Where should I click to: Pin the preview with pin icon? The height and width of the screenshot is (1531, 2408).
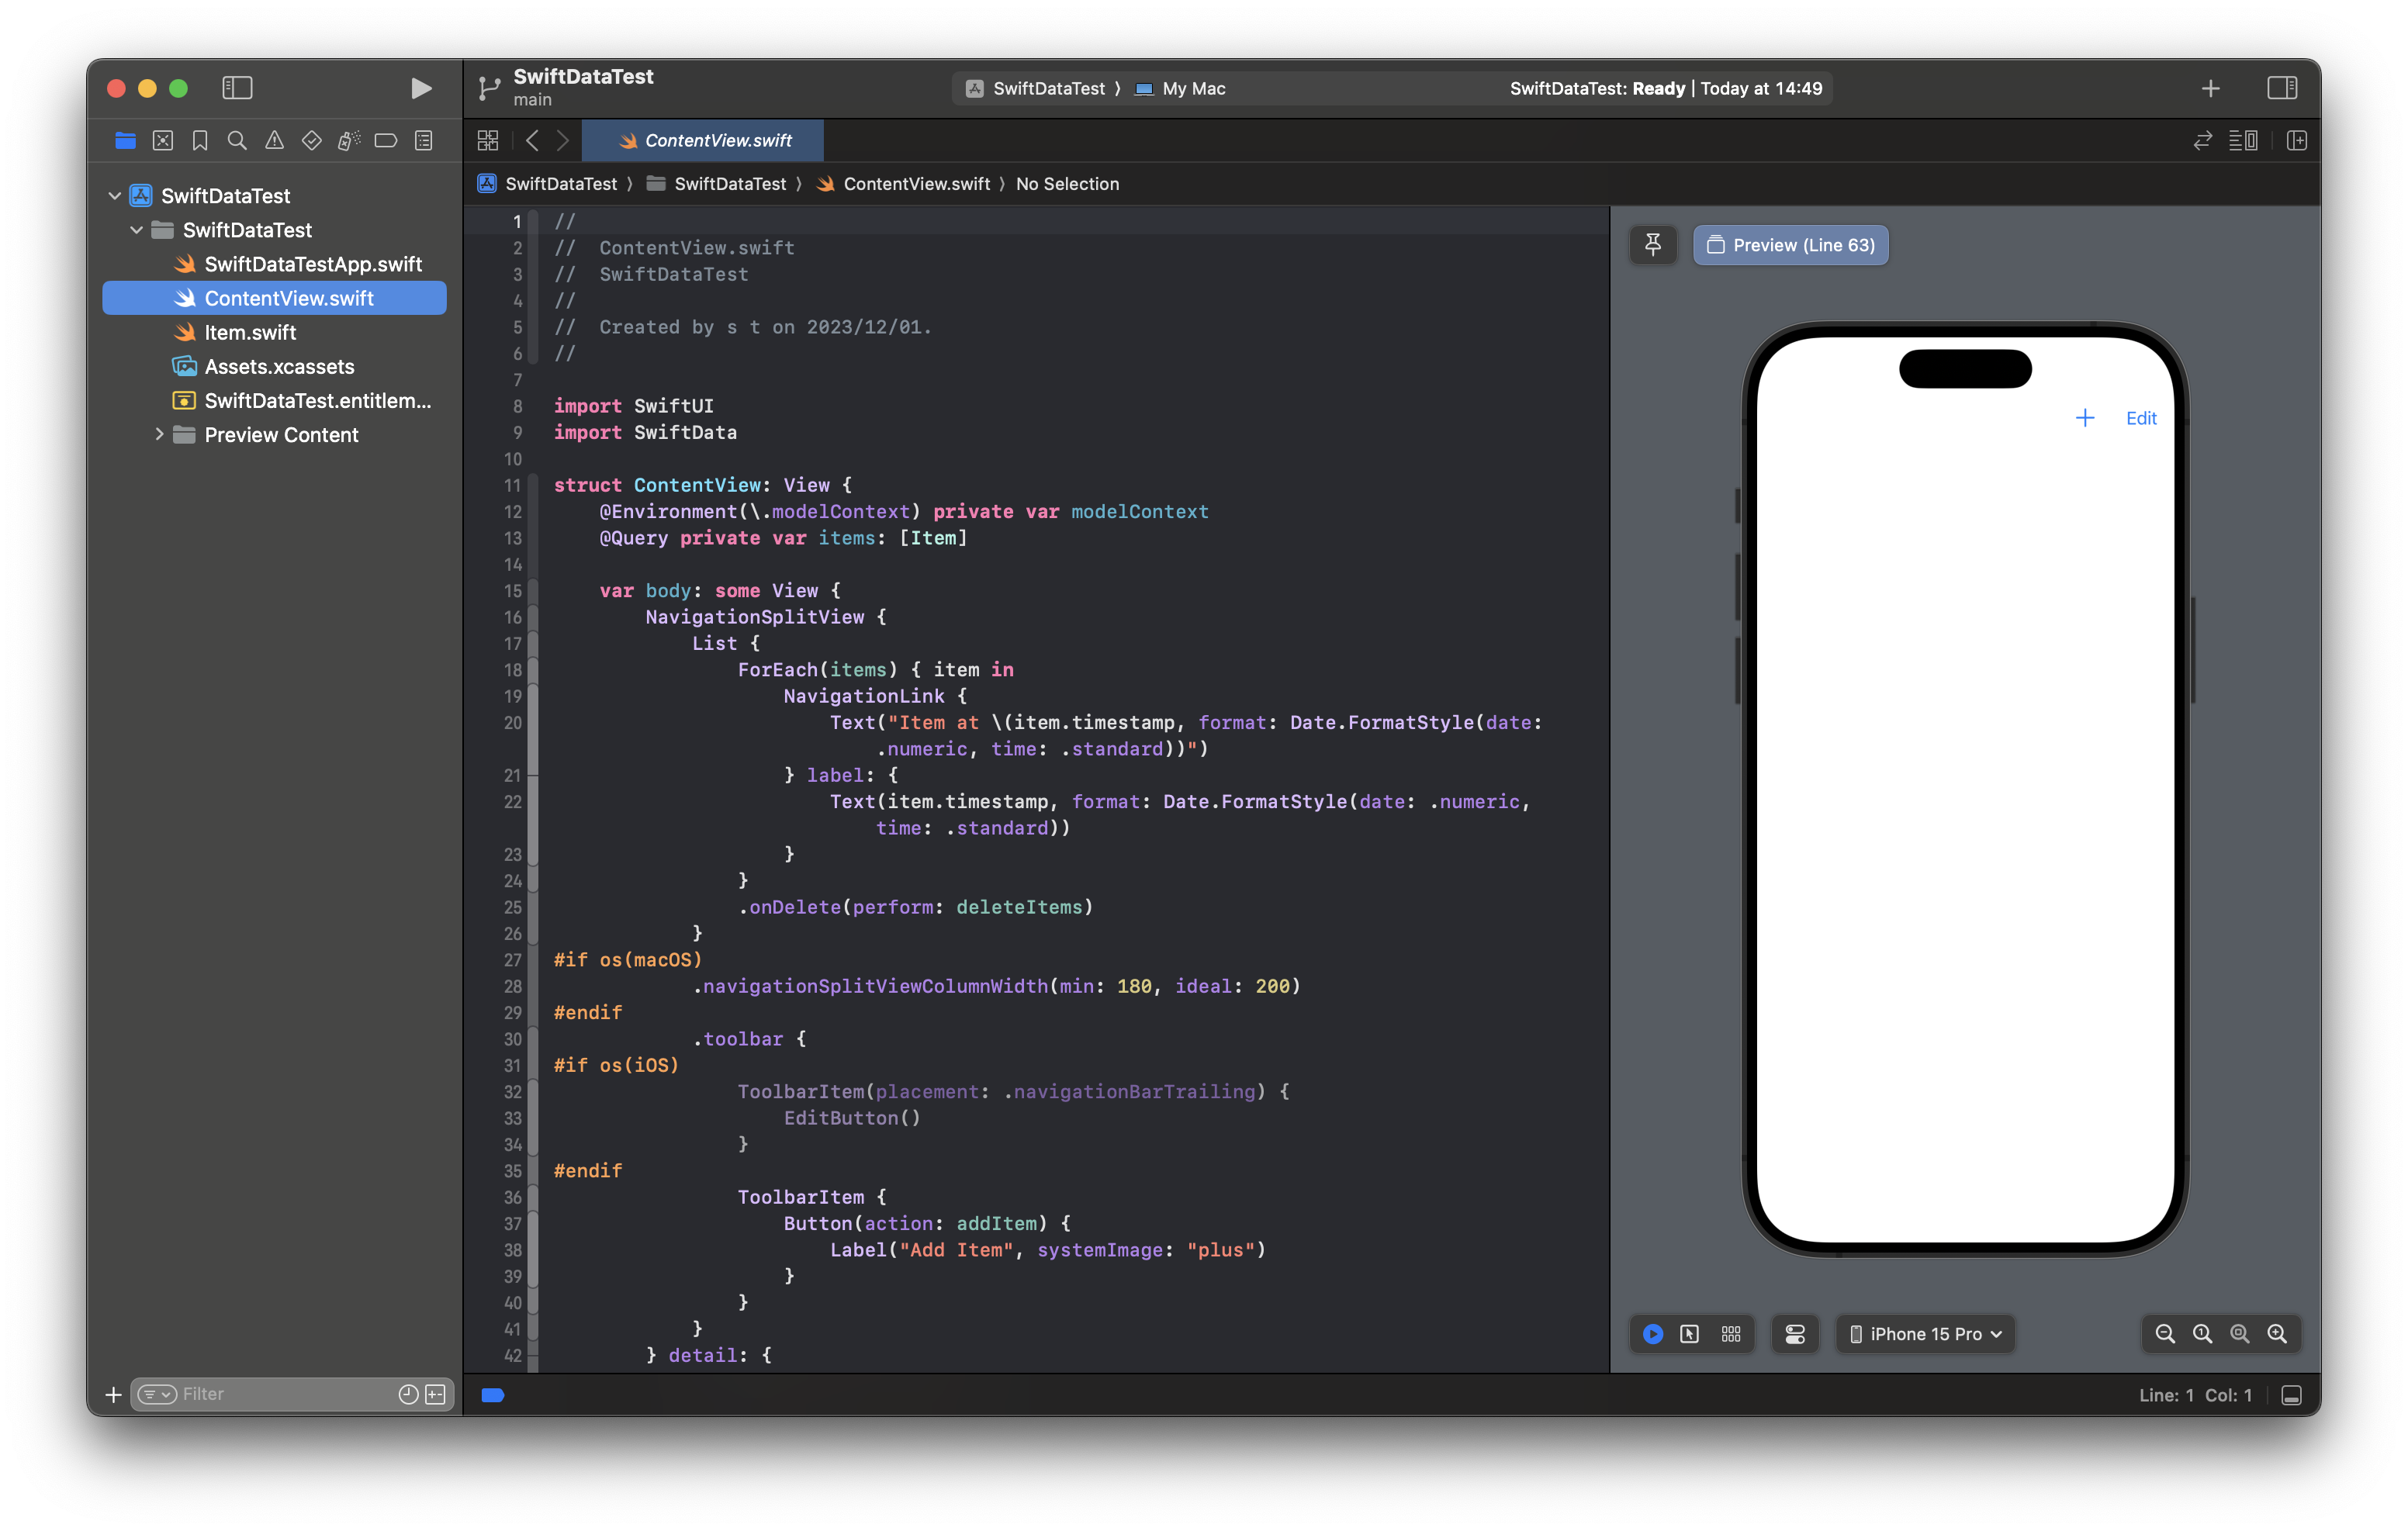(x=1652, y=245)
